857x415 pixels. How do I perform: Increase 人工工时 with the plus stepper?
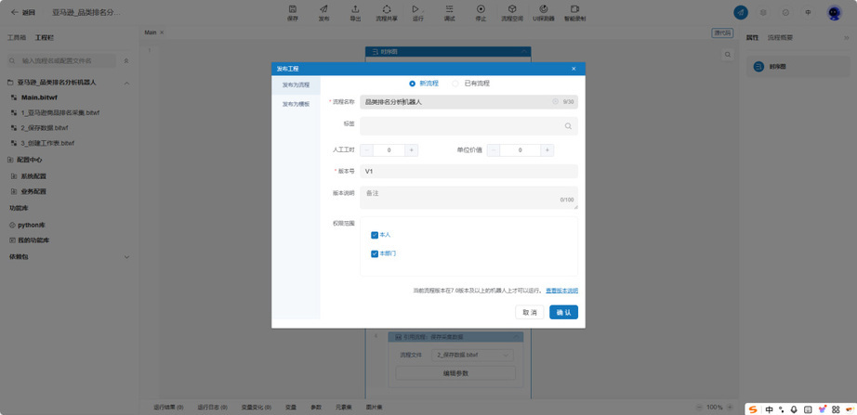412,150
